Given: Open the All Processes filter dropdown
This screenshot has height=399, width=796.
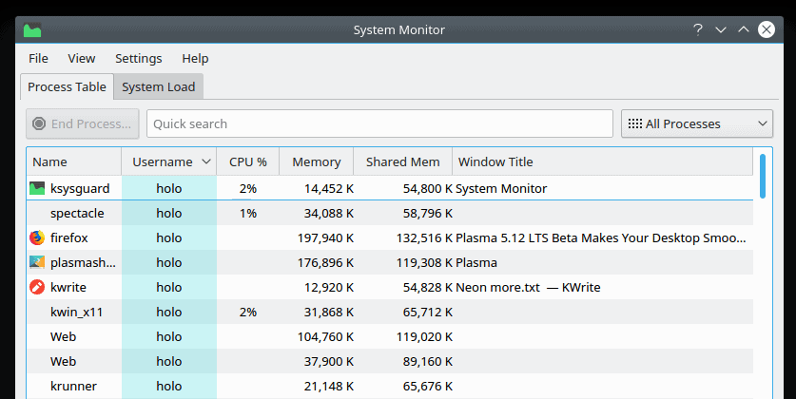Looking at the screenshot, I should point(697,123).
